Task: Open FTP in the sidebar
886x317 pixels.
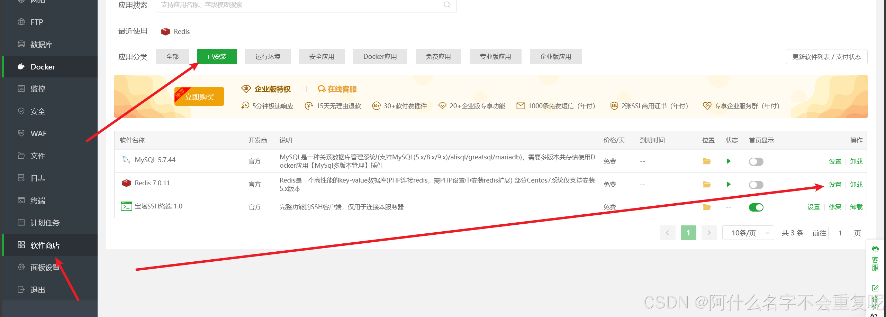Action: click(x=50, y=22)
